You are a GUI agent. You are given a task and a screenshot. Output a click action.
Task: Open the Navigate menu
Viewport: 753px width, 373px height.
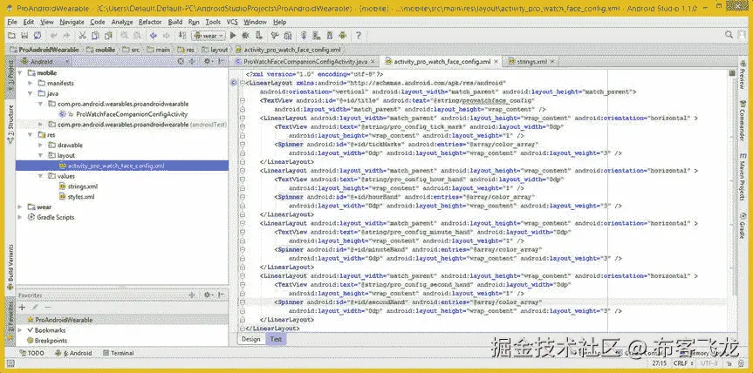pos(72,22)
